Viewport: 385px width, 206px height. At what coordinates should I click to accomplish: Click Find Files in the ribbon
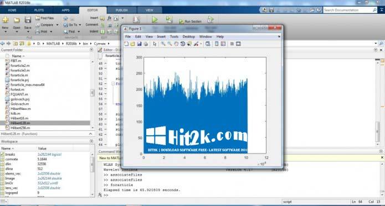44,18
